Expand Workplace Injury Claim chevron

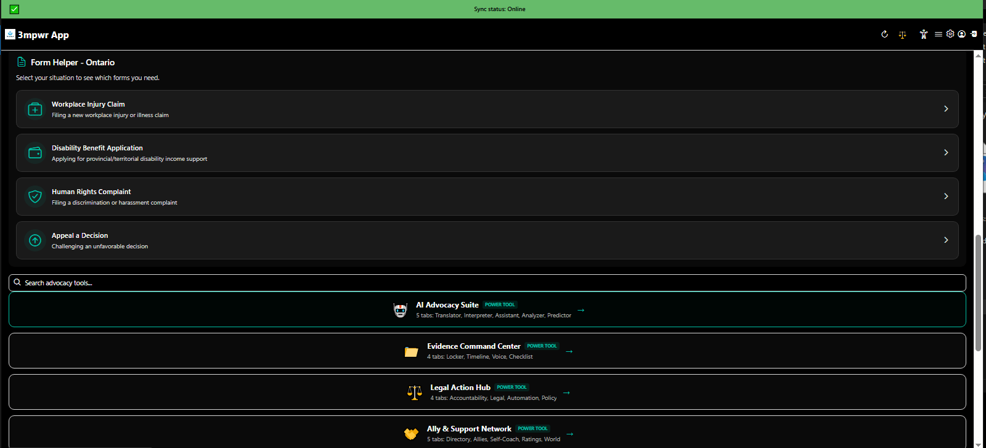click(x=946, y=109)
